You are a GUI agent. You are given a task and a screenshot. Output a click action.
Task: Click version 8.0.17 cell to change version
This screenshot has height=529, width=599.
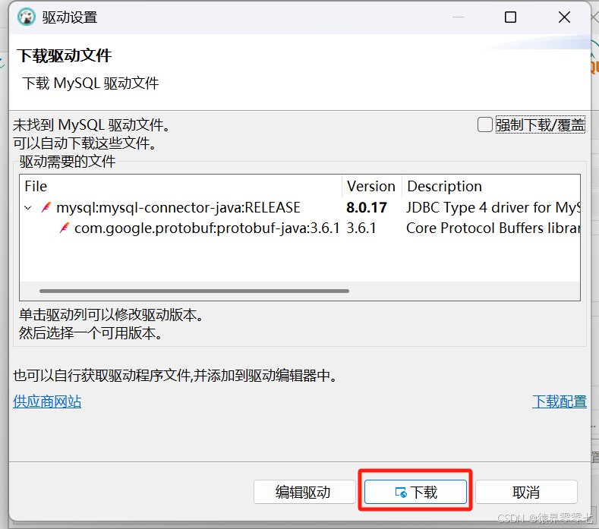(367, 207)
